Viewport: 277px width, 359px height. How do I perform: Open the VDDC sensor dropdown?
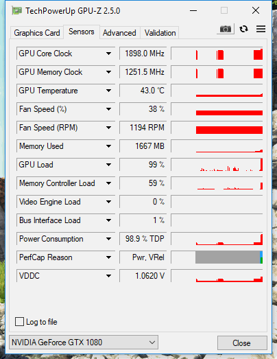click(108, 276)
